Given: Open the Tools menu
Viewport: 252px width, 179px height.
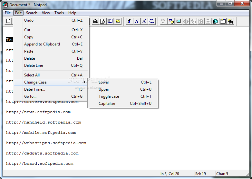Looking at the screenshot, I should 59,13.
